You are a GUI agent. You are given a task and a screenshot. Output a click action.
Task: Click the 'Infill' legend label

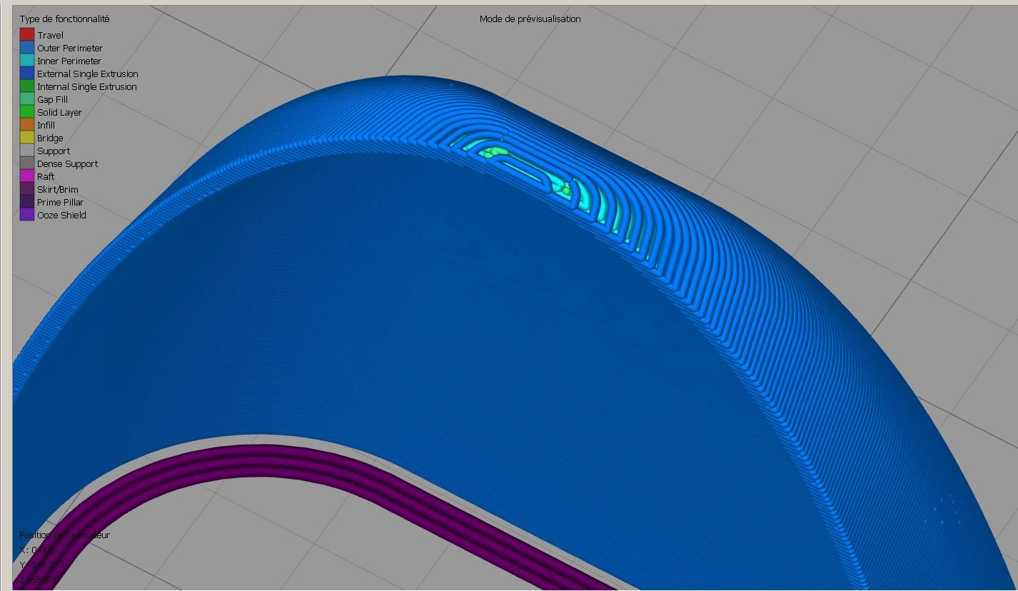click(46, 125)
